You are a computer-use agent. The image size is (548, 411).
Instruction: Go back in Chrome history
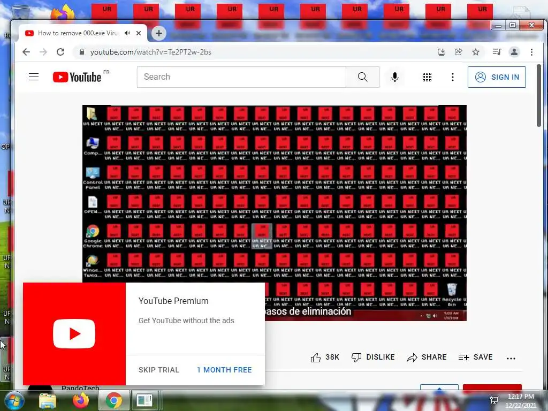(x=26, y=52)
